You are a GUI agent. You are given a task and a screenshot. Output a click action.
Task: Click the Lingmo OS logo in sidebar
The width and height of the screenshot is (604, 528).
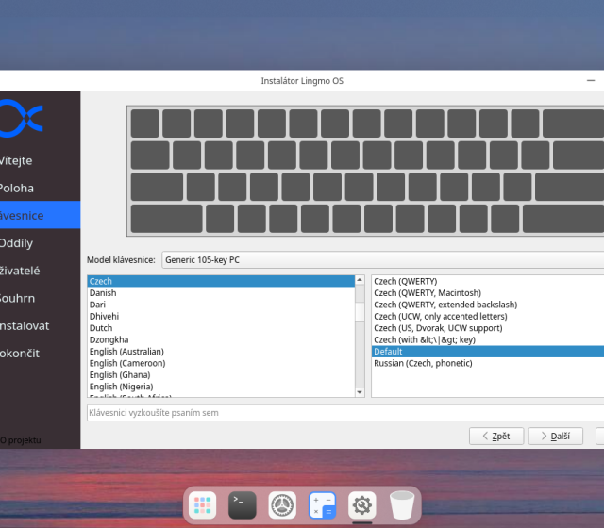coord(21,117)
